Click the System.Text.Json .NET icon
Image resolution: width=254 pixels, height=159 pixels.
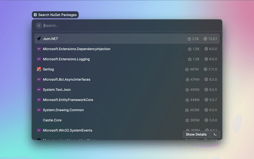pyautogui.click(x=39, y=89)
